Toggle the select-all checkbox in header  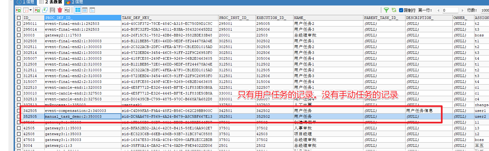coord(19,18)
